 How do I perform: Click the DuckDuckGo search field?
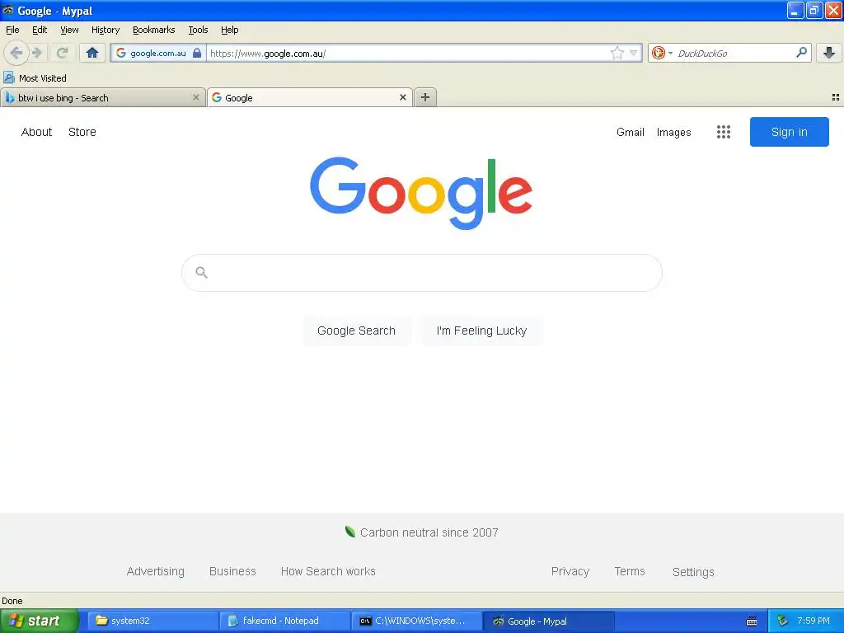click(734, 53)
